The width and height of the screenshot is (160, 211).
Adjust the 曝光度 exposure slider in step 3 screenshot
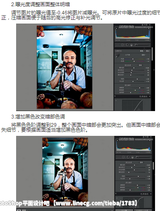(x=136, y=165)
